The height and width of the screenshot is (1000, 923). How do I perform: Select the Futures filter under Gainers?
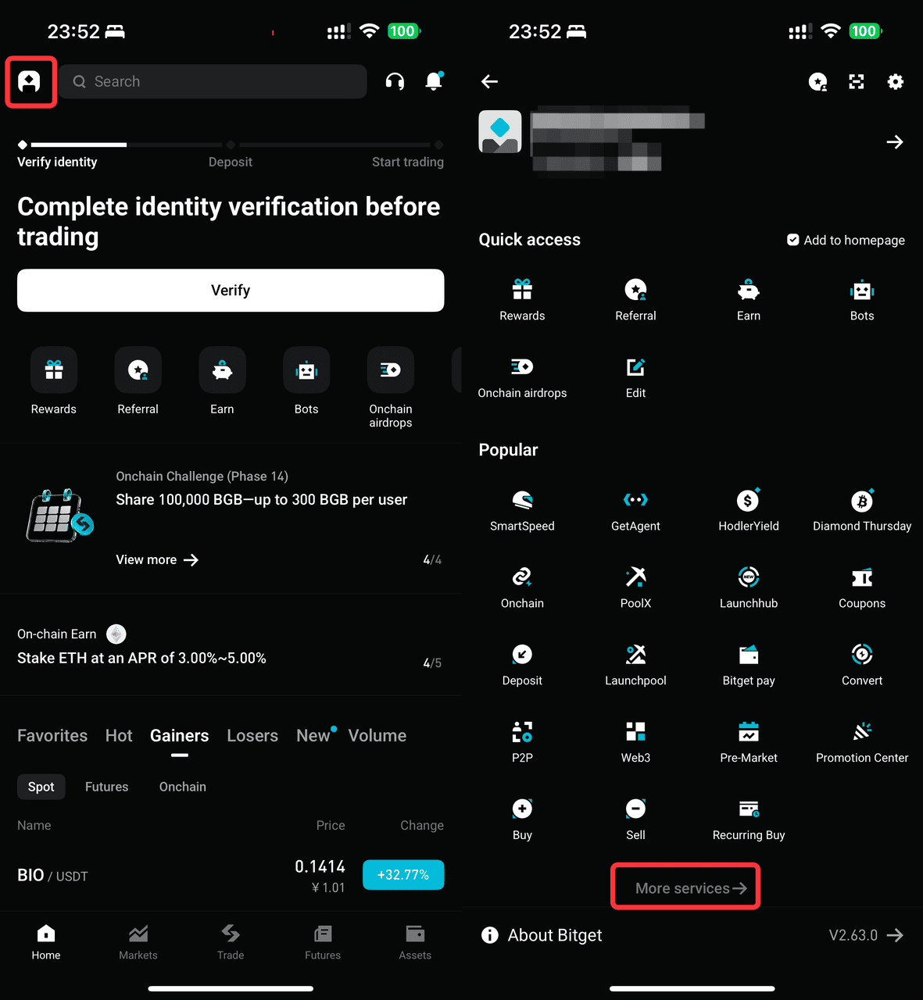pyautogui.click(x=107, y=787)
